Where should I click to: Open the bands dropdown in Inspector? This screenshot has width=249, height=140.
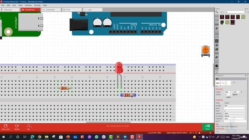235,111
